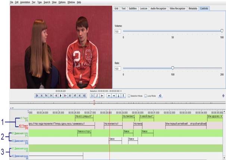Screen dimensions: 226x160
Task: Open the Help menu
Action: pos(79,2)
